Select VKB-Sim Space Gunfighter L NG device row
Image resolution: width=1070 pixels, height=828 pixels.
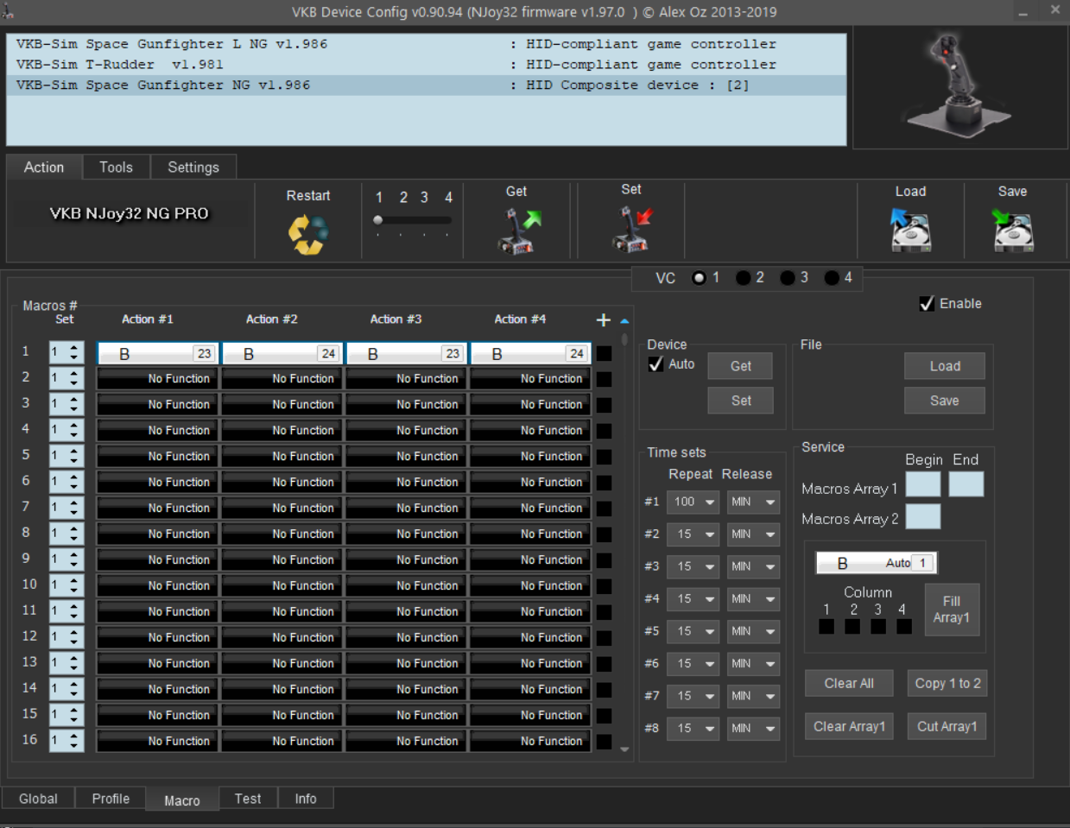426,44
